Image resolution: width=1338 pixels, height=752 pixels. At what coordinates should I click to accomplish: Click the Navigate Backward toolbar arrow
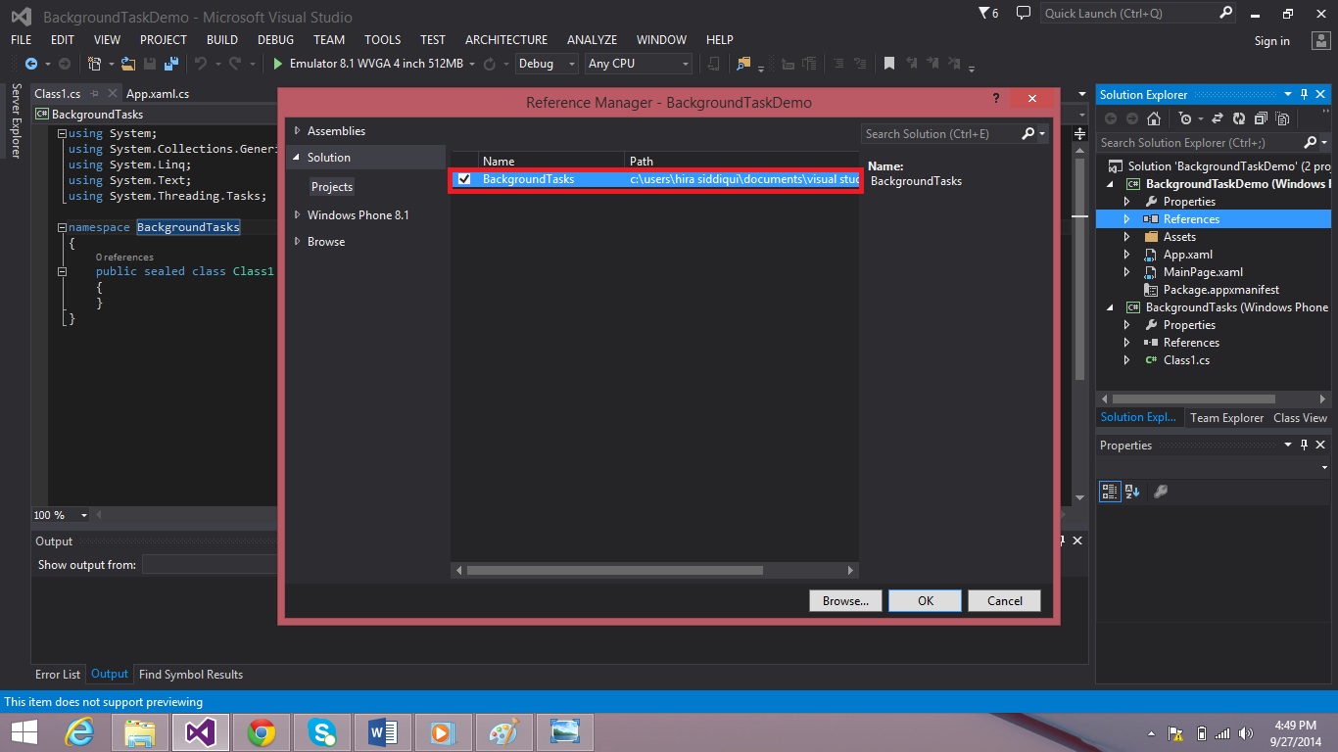tap(31, 64)
